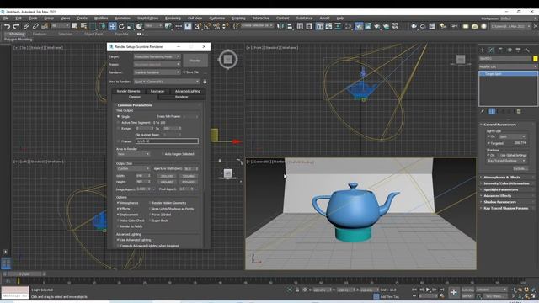Open the View to Render dropdown
This screenshot has width=539, height=303.
pyautogui.click(x=167, y=82)
